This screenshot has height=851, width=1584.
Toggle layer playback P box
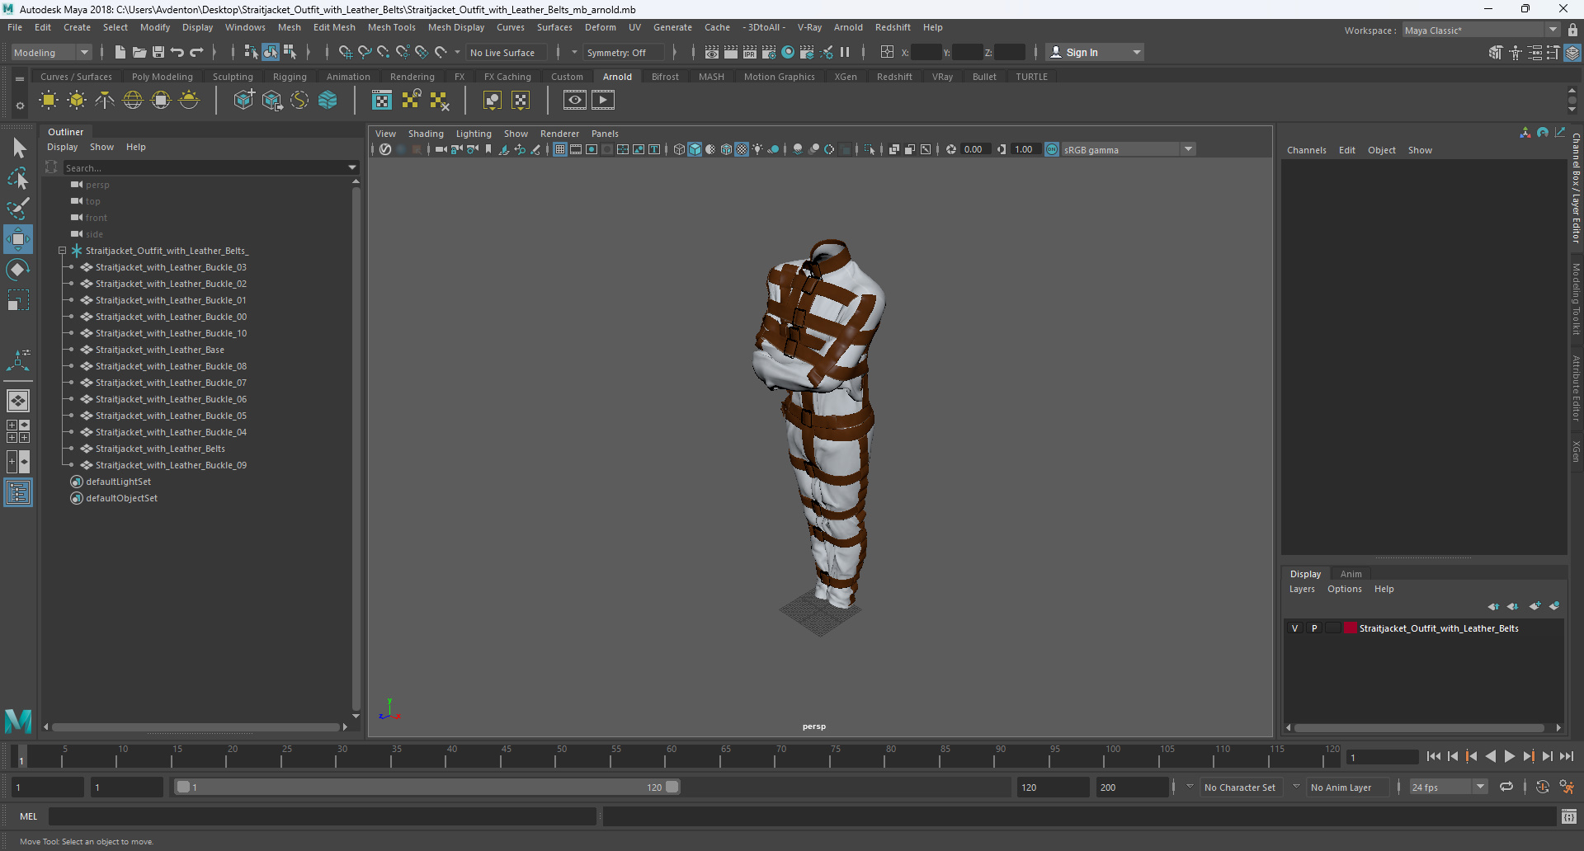coord(1314,628)
